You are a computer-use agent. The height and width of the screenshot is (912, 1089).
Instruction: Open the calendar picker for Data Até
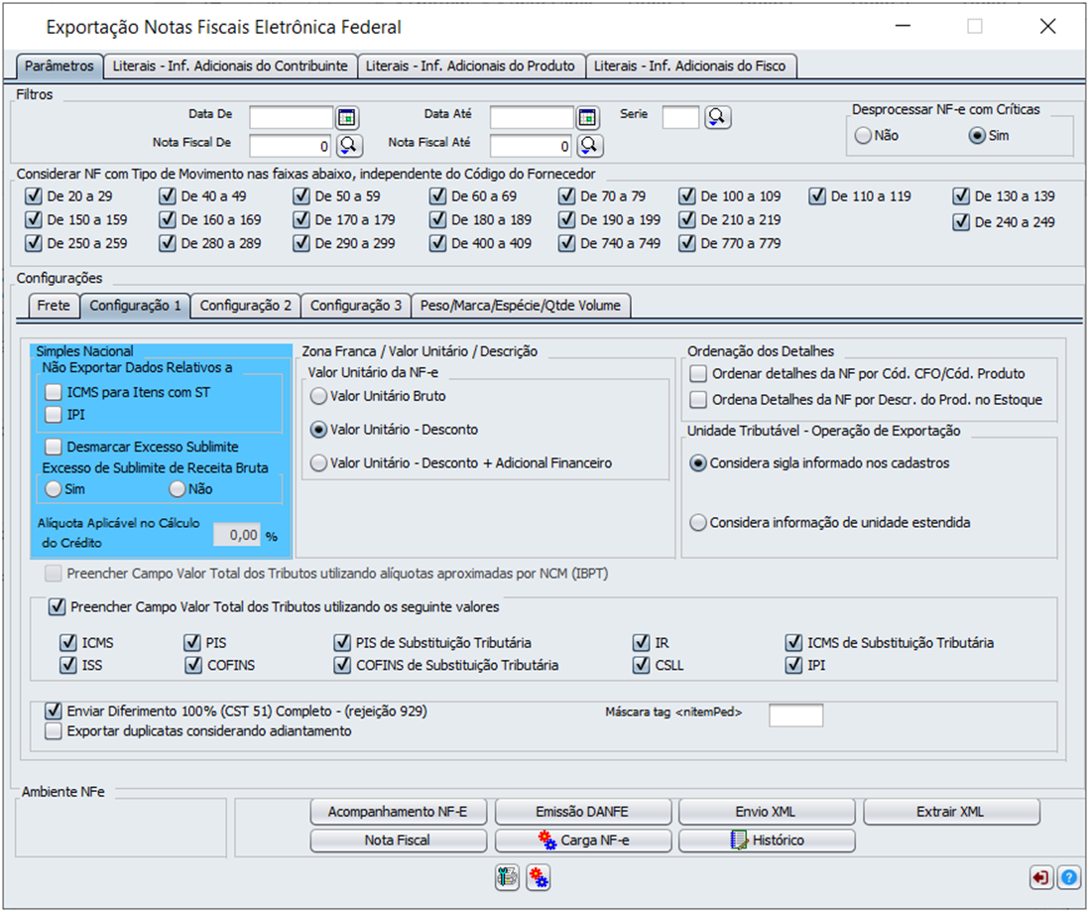click(x=587, y=117)
